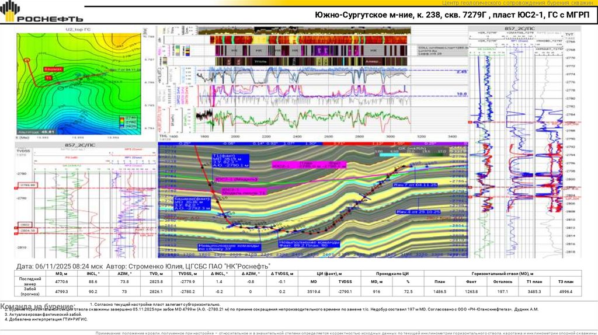The height and width of the screenshot is (335, 598).
Task: Click the '3519.4' ЦИ MD value cell
Action: pyautogui.click(x=314, y=292)
